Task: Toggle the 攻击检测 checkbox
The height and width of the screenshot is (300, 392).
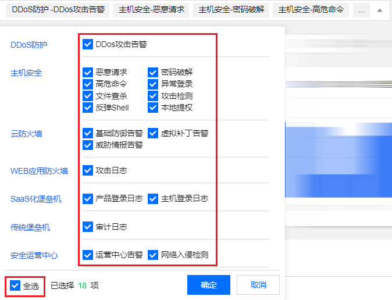Action: tap(153, 96)
